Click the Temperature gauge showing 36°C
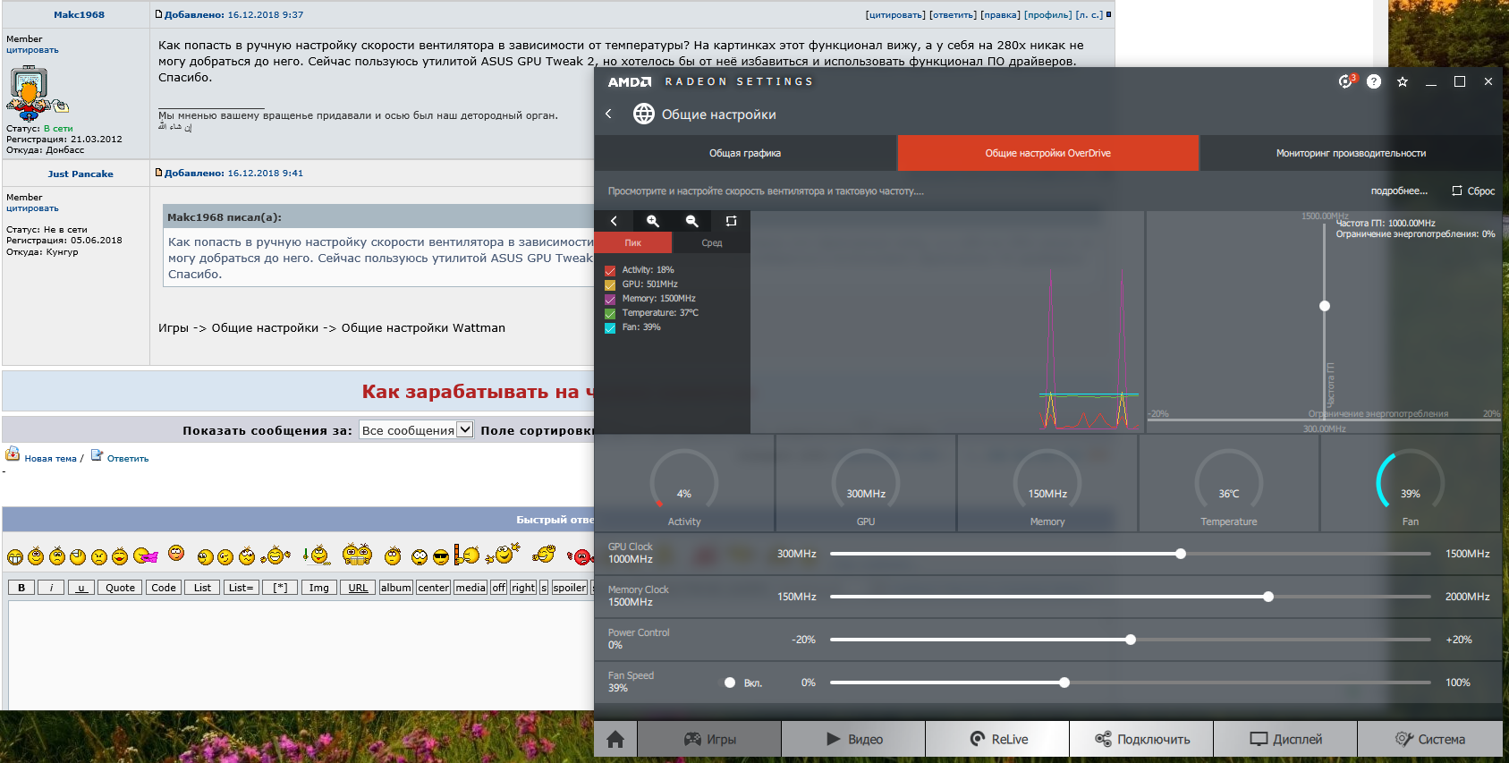 click(1229, 484)
